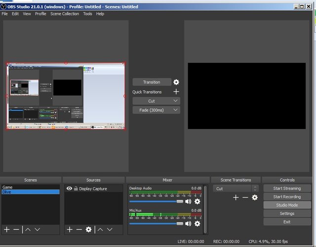Toggle Studio Mode button
The image size is (316, 247).
point(287,205)
